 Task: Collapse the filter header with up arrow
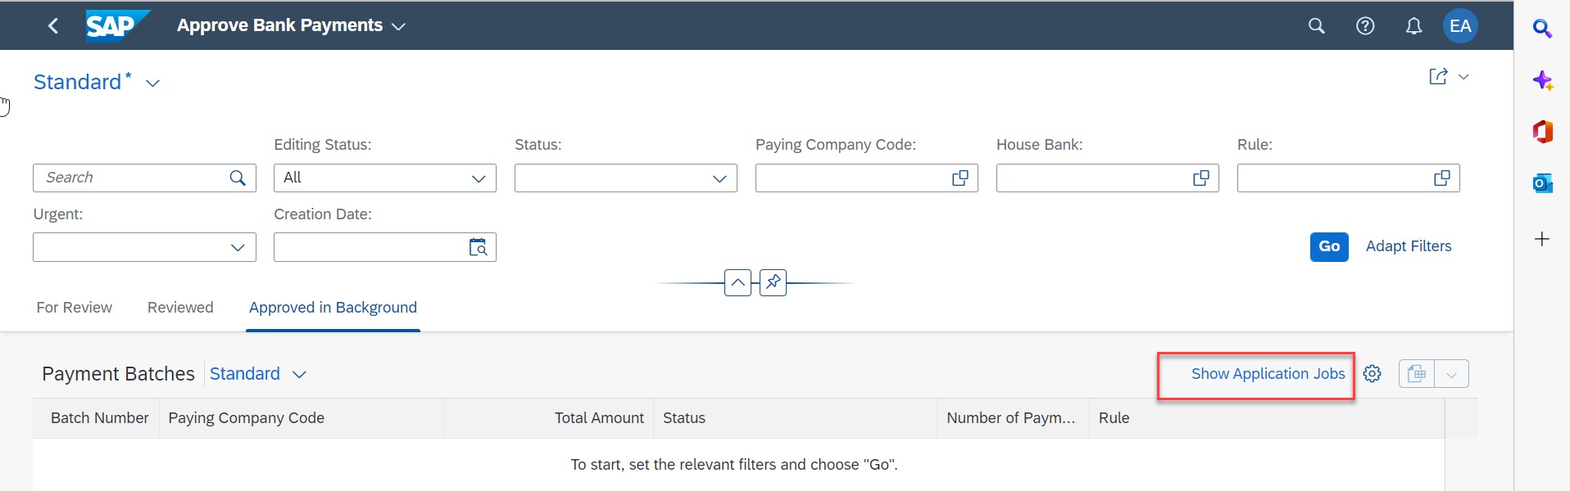tap(737, 282)
